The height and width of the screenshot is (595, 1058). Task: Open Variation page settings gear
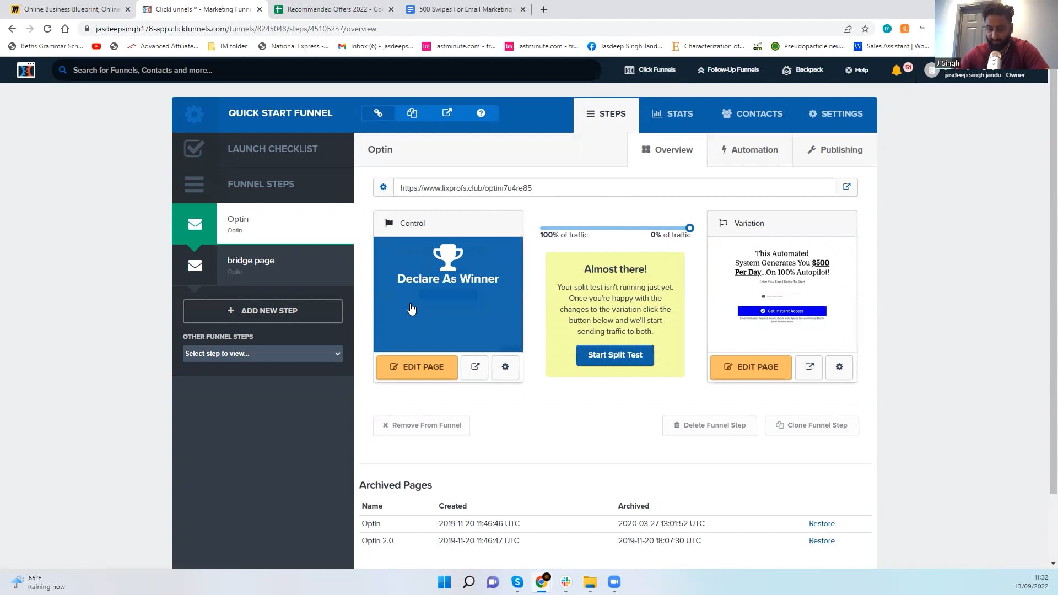tap(839, 367)
